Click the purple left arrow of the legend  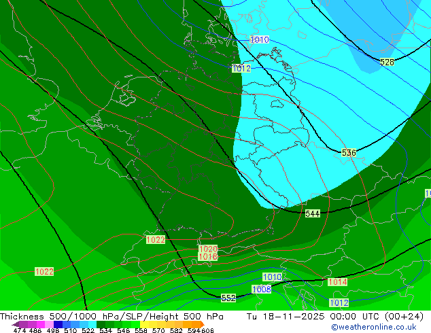click(16, 324)
